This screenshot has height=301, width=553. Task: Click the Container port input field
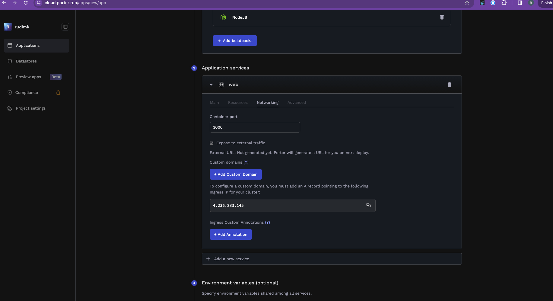tap(255, 127)
